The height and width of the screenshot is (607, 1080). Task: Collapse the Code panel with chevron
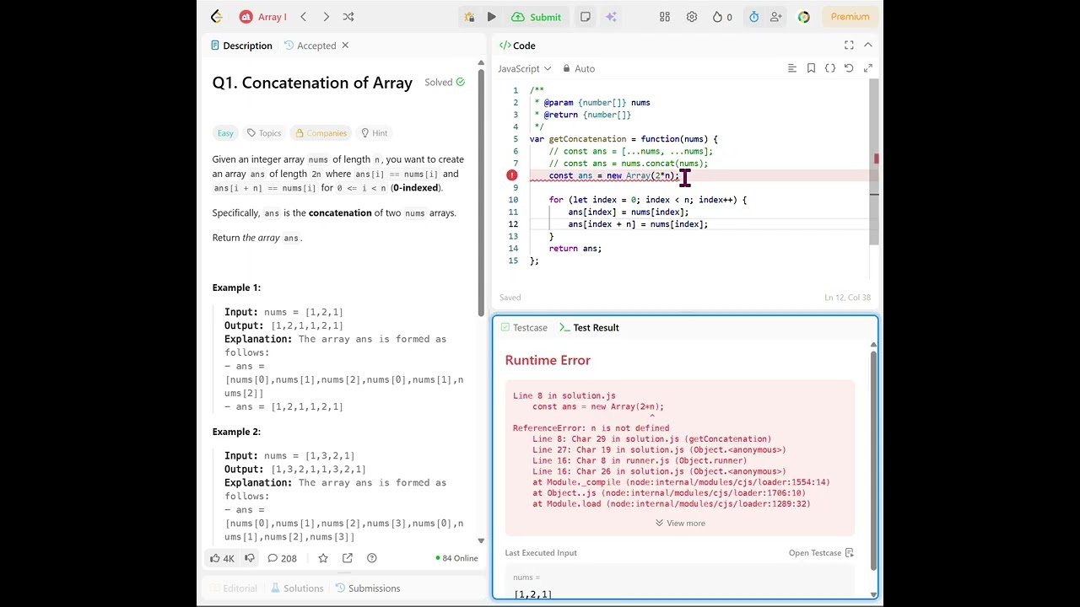click(867, 46)
